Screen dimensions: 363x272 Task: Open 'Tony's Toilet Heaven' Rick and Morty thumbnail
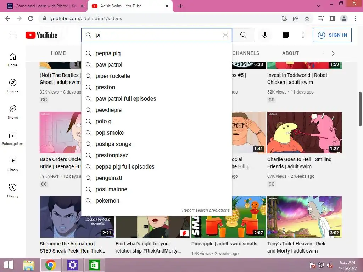tap(305, 217)
